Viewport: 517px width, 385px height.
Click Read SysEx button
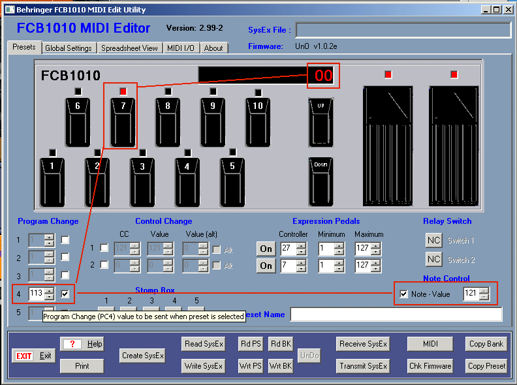point(204,344)
